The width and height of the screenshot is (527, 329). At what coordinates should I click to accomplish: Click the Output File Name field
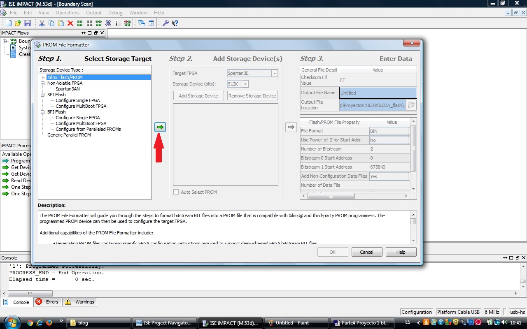click(378, 93)
